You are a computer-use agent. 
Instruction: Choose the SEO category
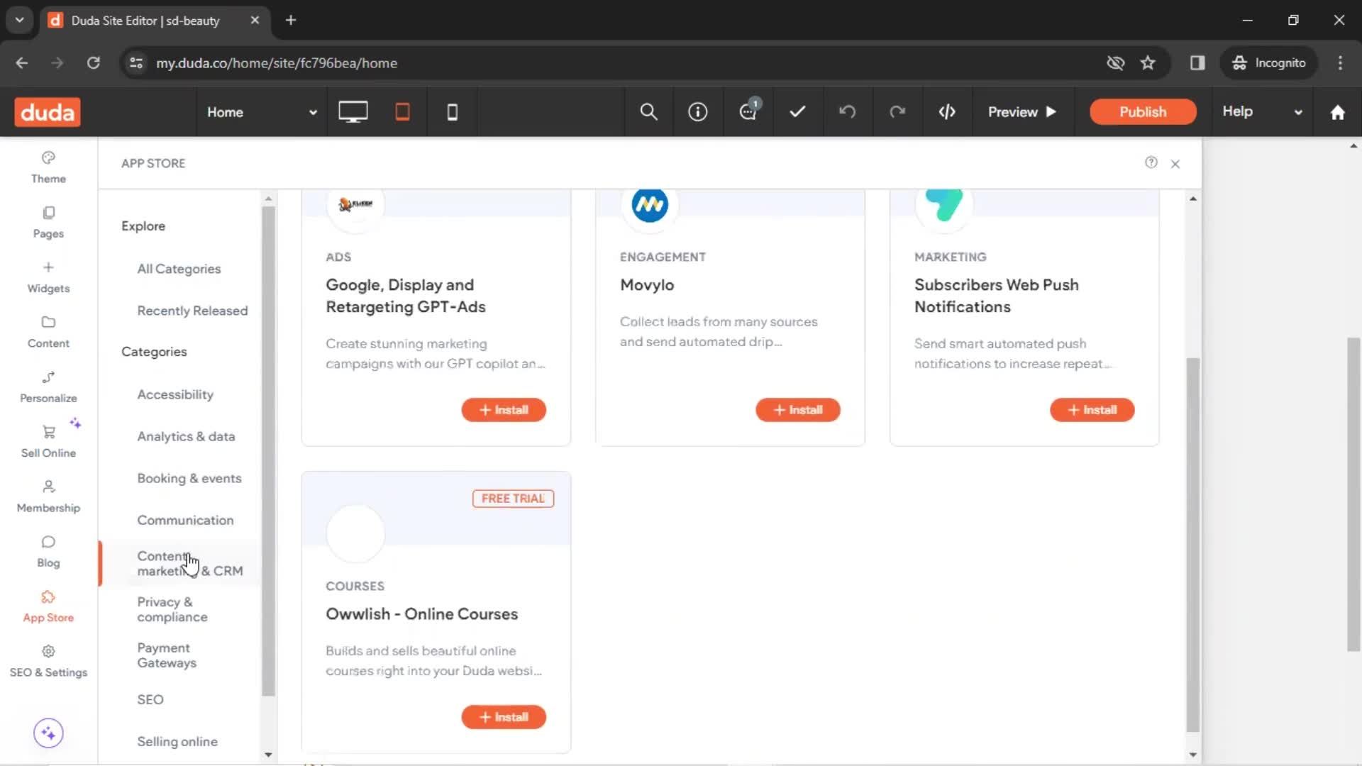[150, 699]
